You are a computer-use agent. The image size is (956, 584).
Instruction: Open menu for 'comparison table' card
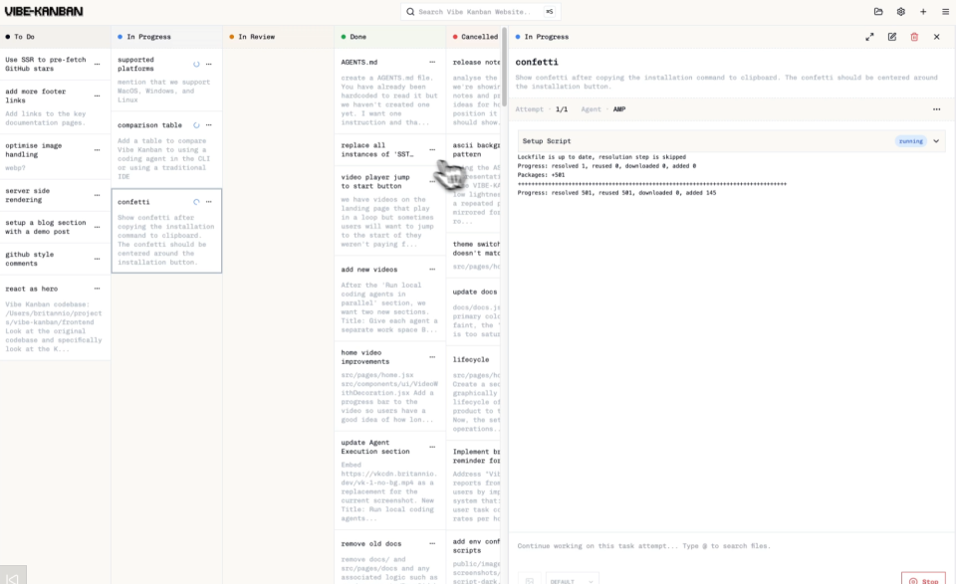[208, 124]
